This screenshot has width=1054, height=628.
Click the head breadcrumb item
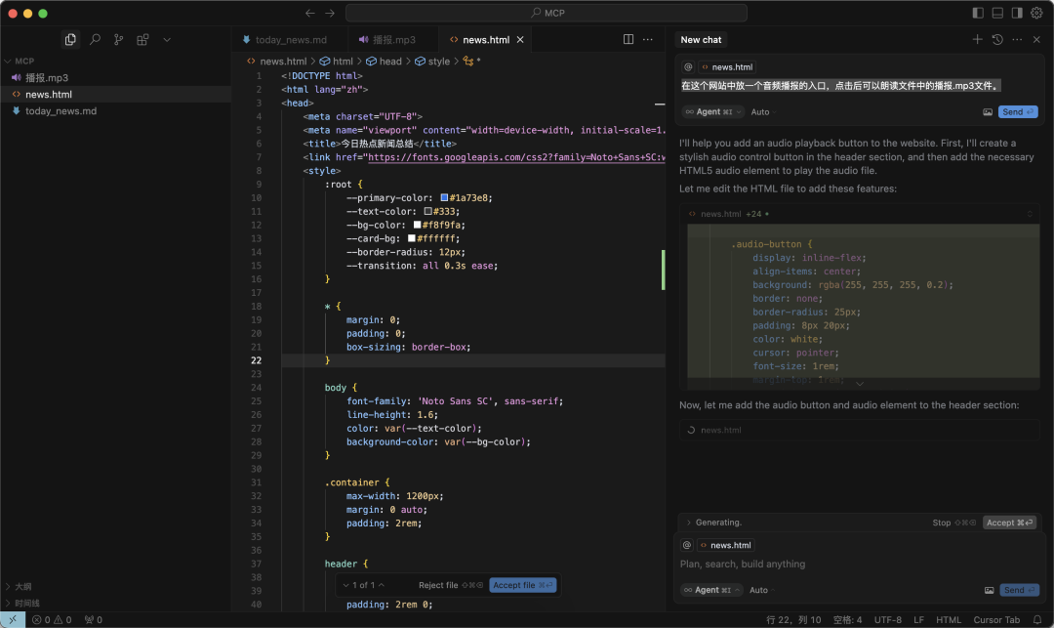coord(384,62)
